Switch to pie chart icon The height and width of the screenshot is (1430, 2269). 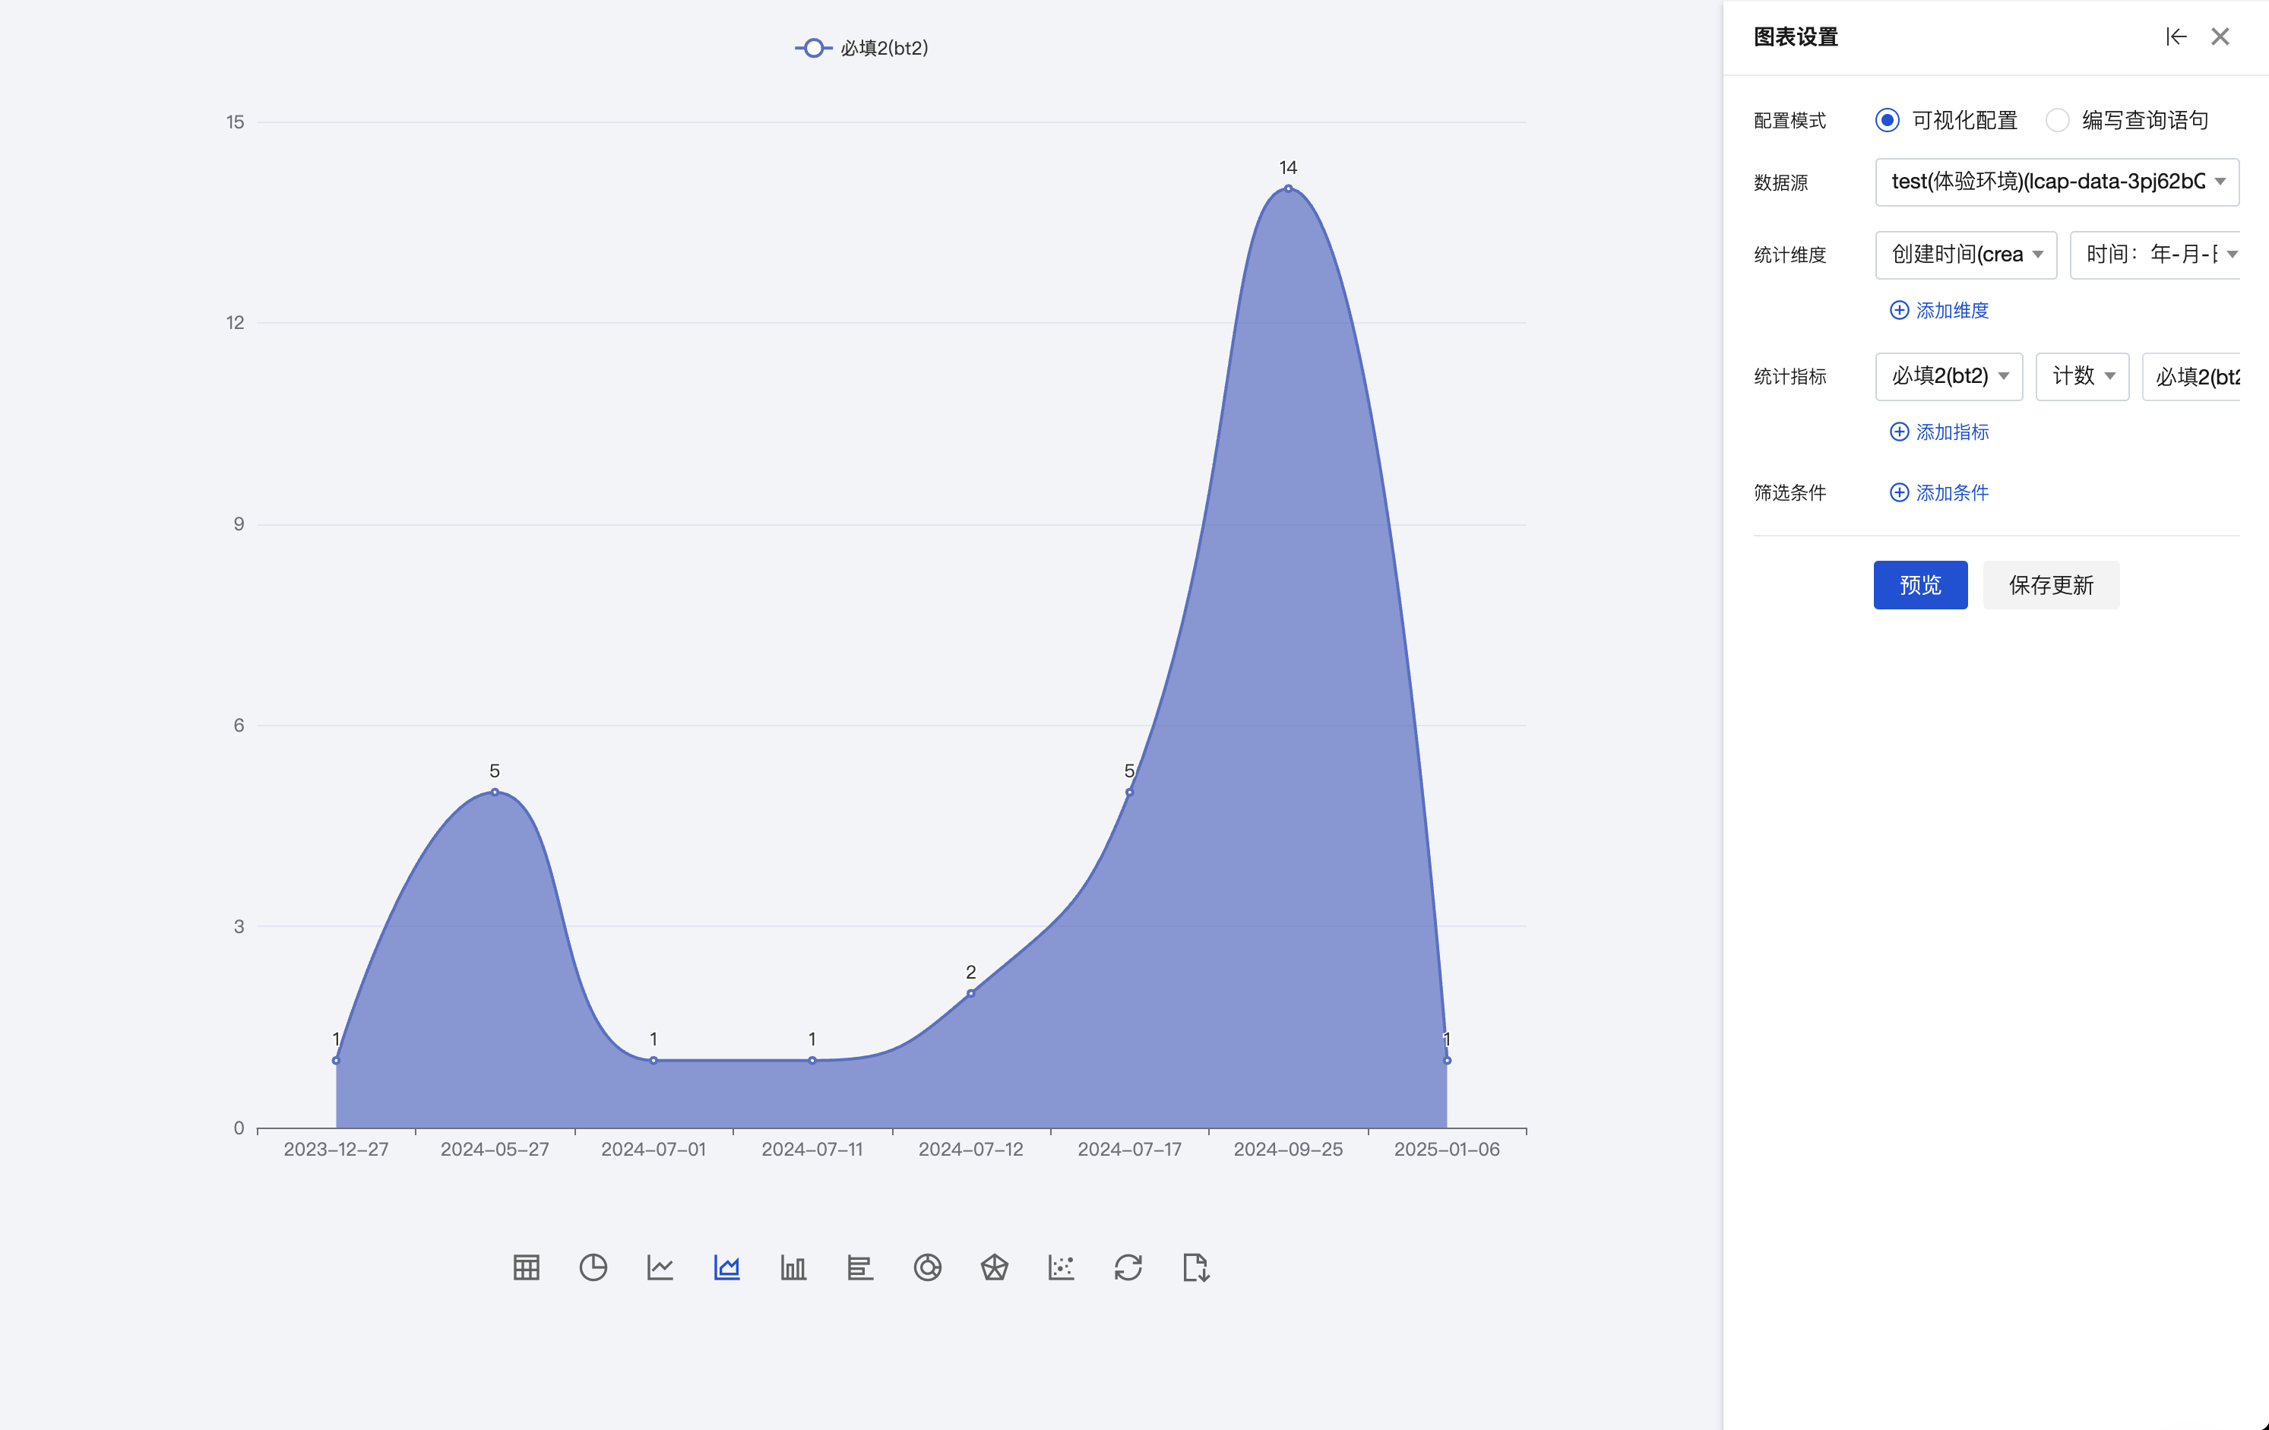pyautogui.click(x=593, y=1267)
